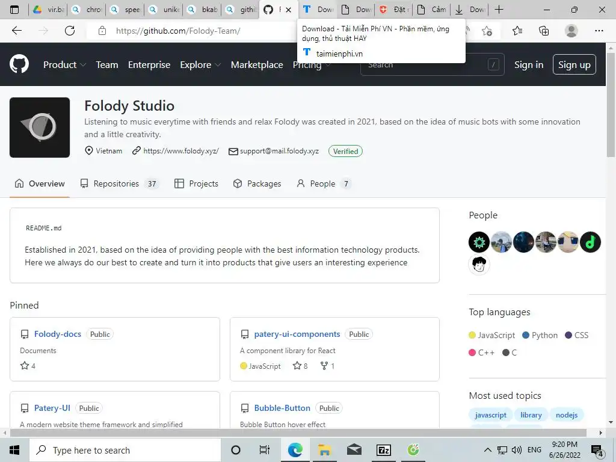Reload the GitHub page

70,31
